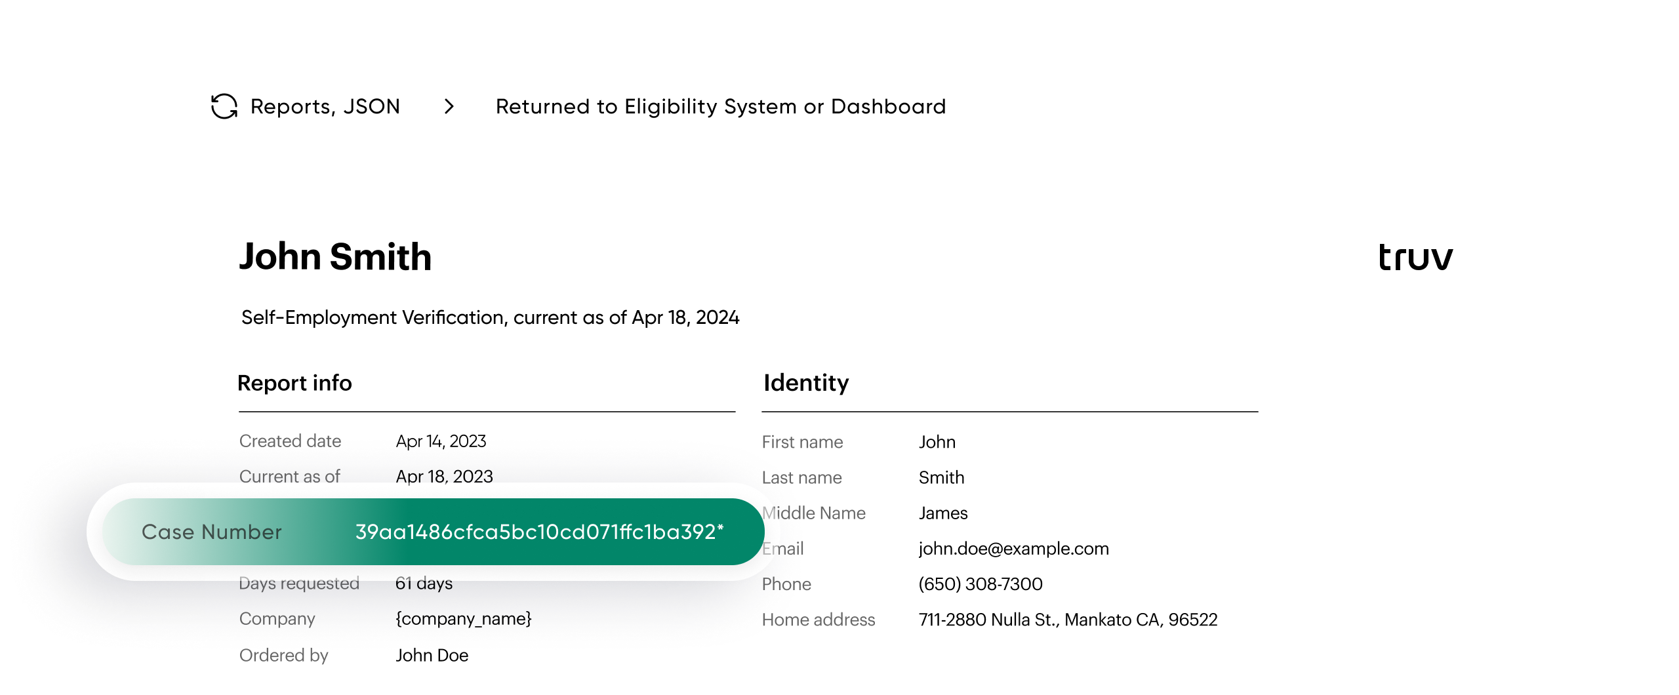This screenshot has height=695, width=1679.
Task: Select the phone number (650) 308-7300
Action: pos(981,584)
